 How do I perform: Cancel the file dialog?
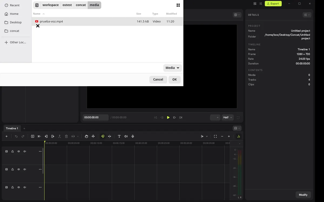[158, 79]
